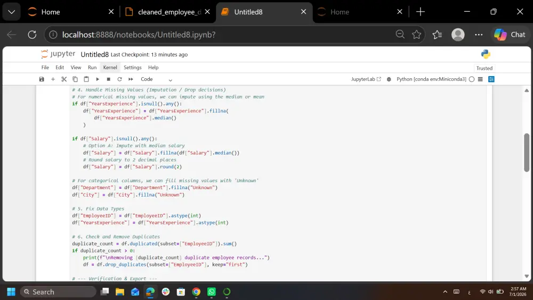Click the kernel status circle indicator

point(472,79)
